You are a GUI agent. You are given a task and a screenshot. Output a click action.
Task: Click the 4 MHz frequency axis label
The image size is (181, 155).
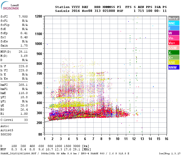point(69,139)
